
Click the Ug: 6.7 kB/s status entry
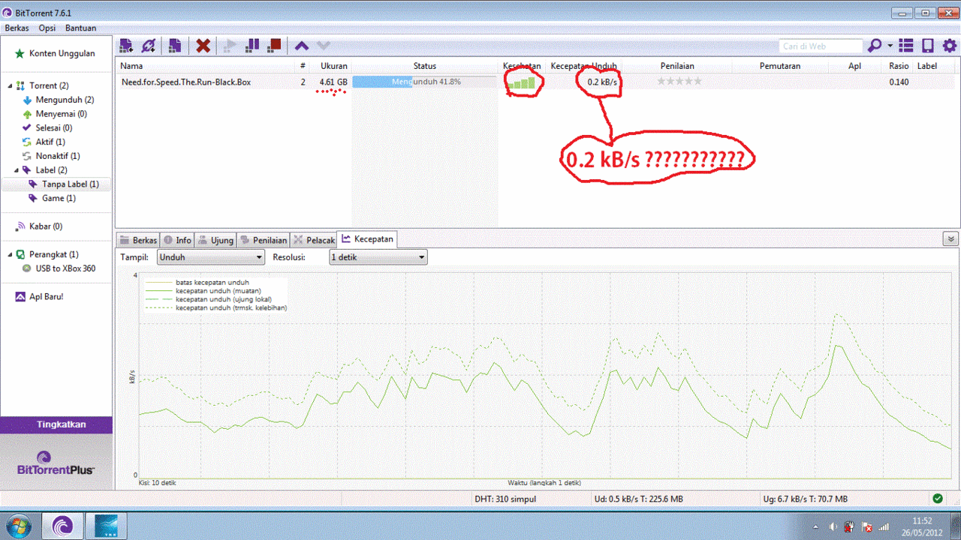coord(805,499)
